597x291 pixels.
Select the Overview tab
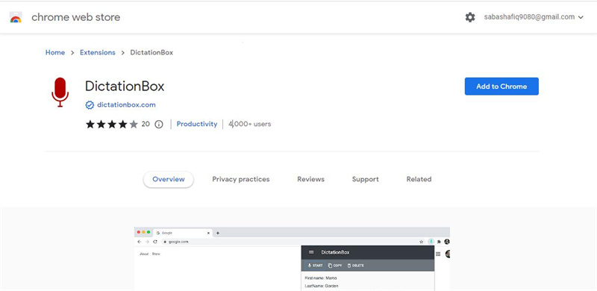click(169, 179)
